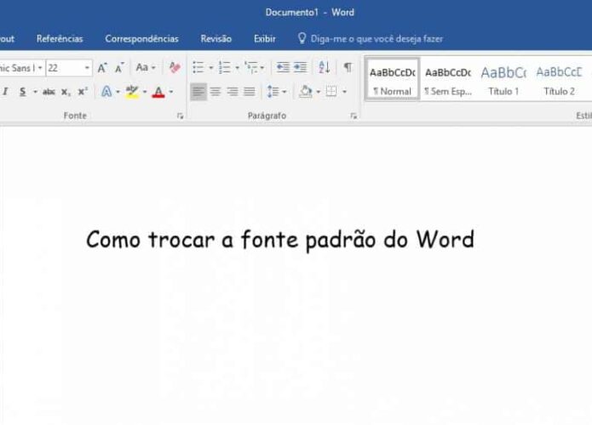Screen dimensions: 592x425
Task: Apply the Normal style
Action: point(393,79)
